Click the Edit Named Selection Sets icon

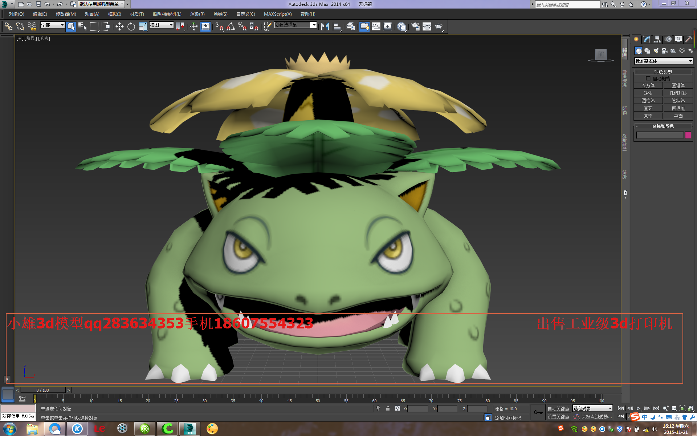[267, 26]
